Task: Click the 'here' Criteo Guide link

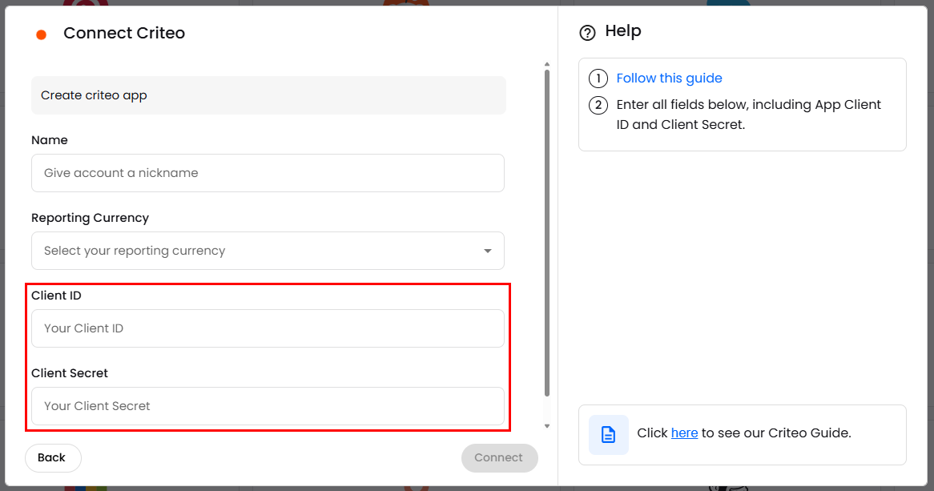Action: pyautogui.click(x=684, y=433)
